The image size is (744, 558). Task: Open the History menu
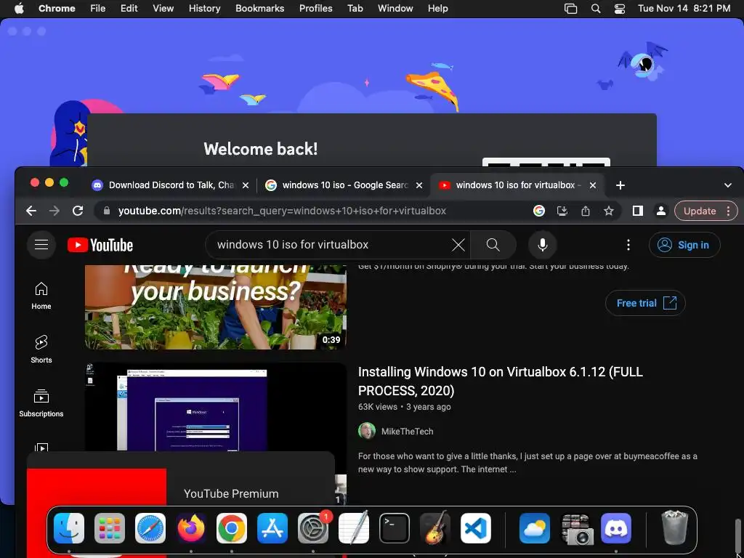click(x=204, y=9)
